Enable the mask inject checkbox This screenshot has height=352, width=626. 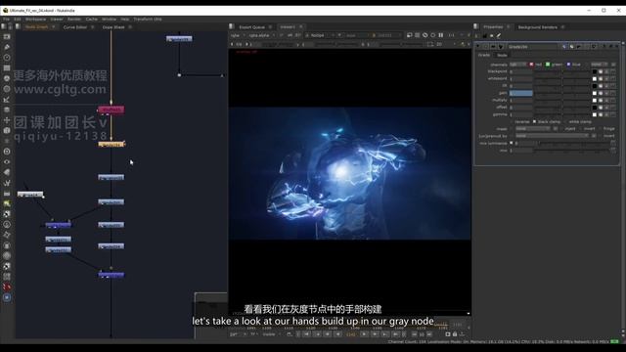pyautogui.click(x=561, y=129)
